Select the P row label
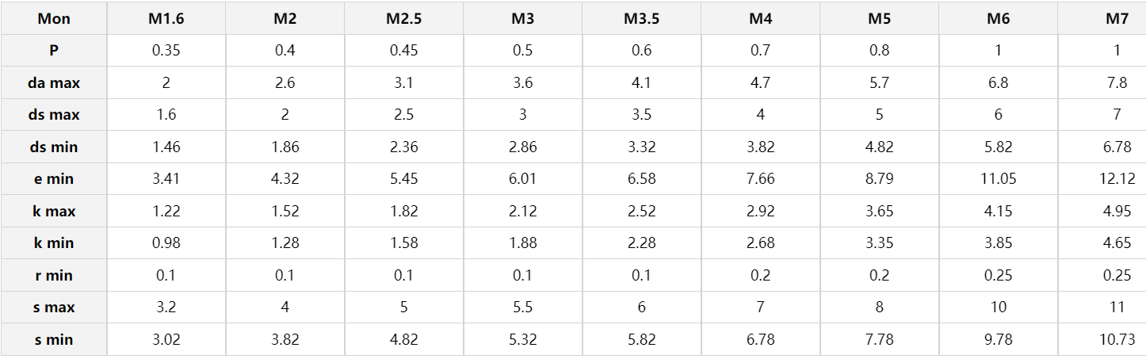The image size is (1146, 359). 54,50
